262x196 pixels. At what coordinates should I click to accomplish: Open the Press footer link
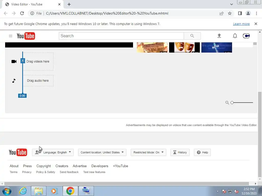click(x=27, y=166)
